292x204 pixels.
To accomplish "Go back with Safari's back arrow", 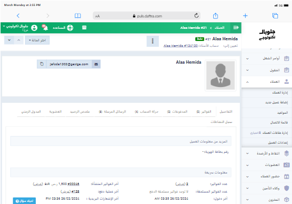I will (18, 16).
